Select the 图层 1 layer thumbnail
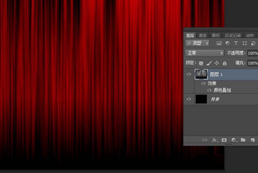Image resolution: width=258 pixels, height=173 pixels. [x=201, y=75]
